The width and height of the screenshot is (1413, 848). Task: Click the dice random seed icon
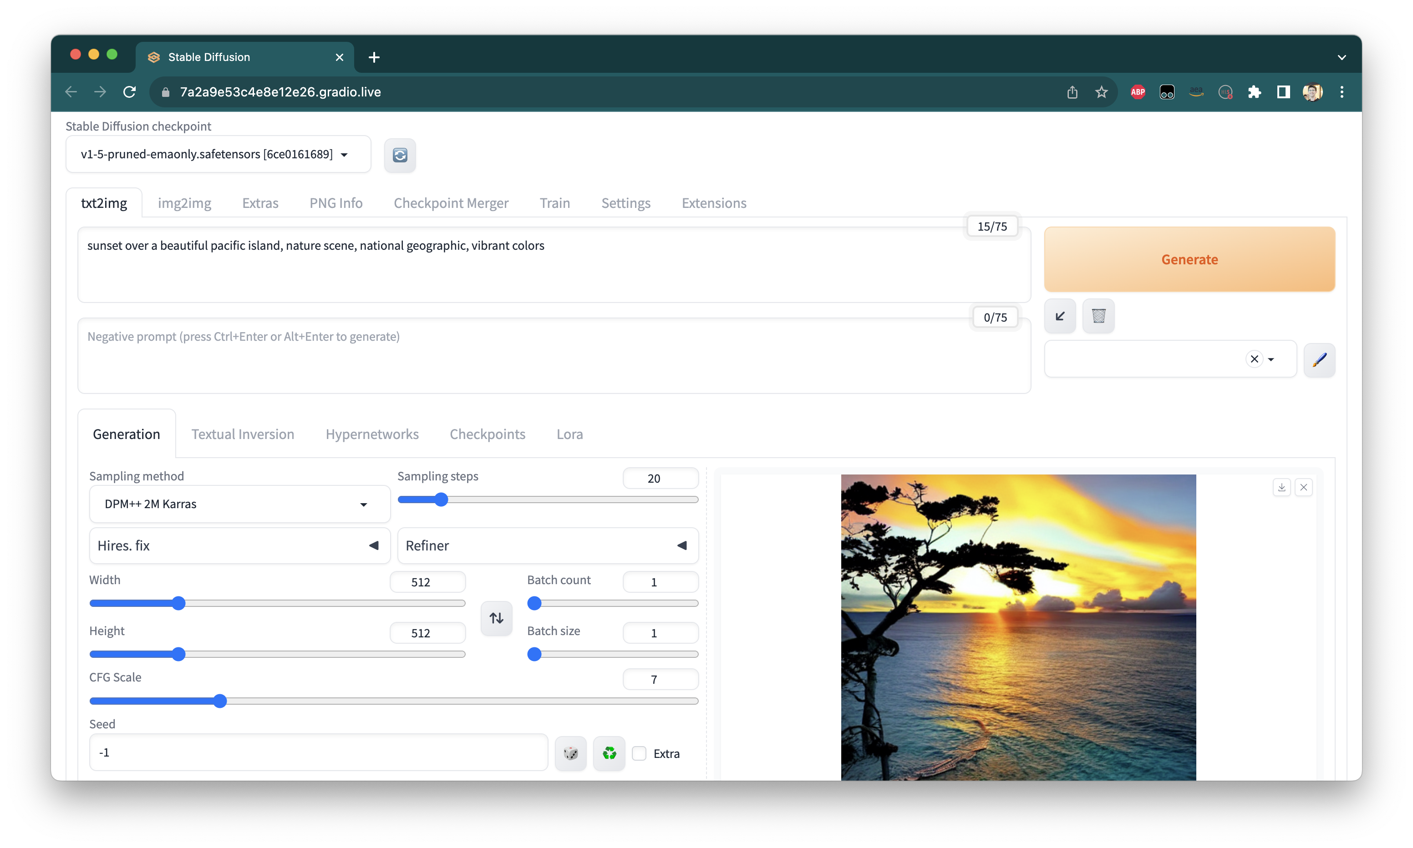(x=570, y=753)
